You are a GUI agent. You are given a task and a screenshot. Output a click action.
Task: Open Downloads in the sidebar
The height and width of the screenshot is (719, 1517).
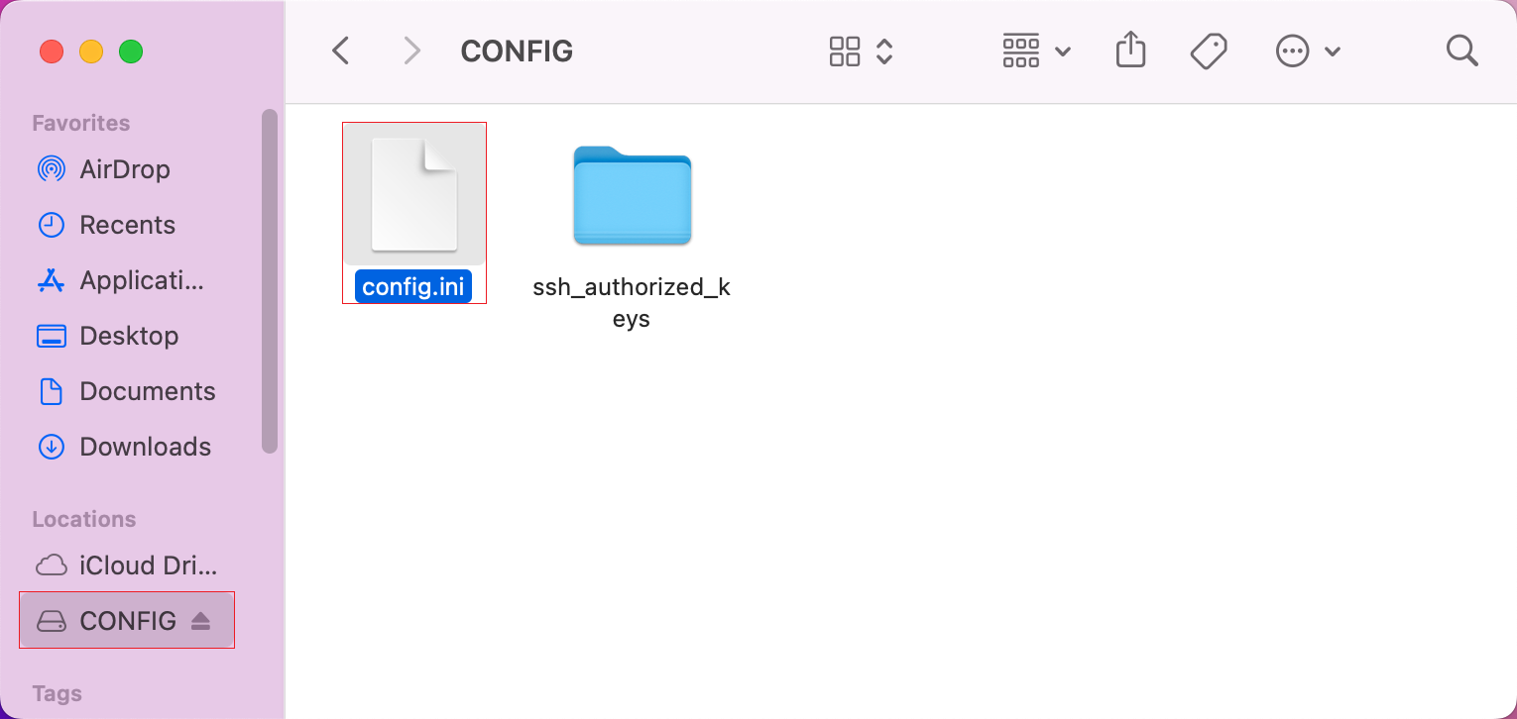[x=145, y=447]
